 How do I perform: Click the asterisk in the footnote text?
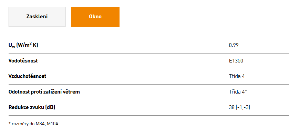tap(10, 123)
